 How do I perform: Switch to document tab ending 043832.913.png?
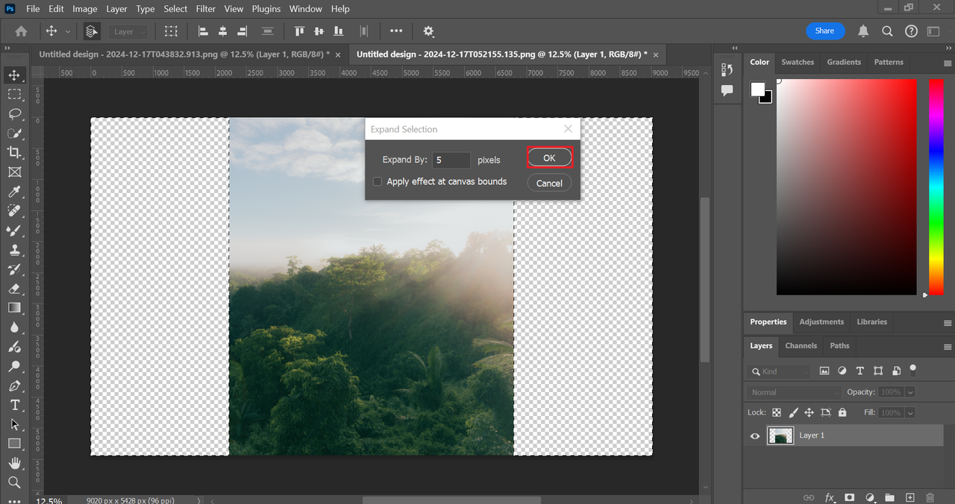pyautogui.click(x=184, y=54)
